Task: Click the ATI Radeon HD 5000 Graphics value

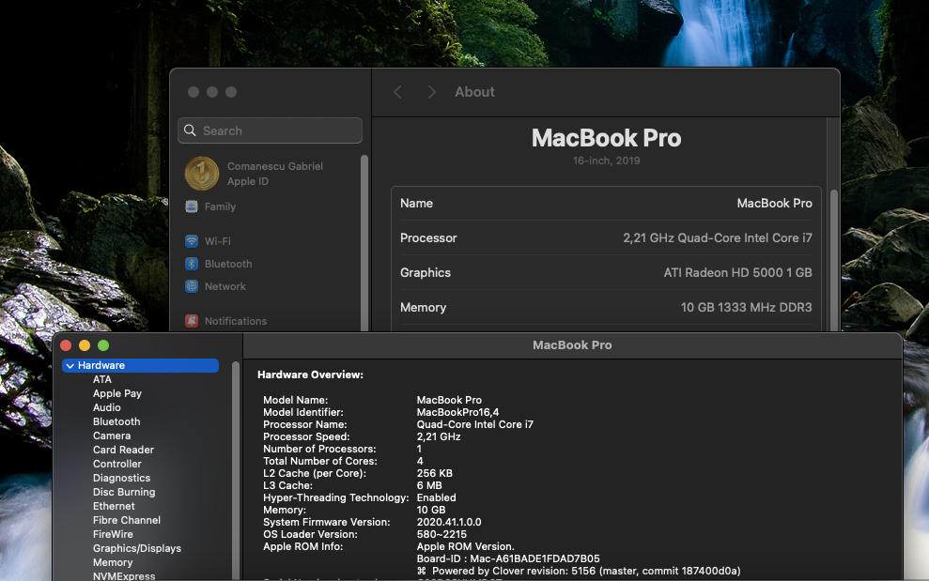Action: (737, 272)
